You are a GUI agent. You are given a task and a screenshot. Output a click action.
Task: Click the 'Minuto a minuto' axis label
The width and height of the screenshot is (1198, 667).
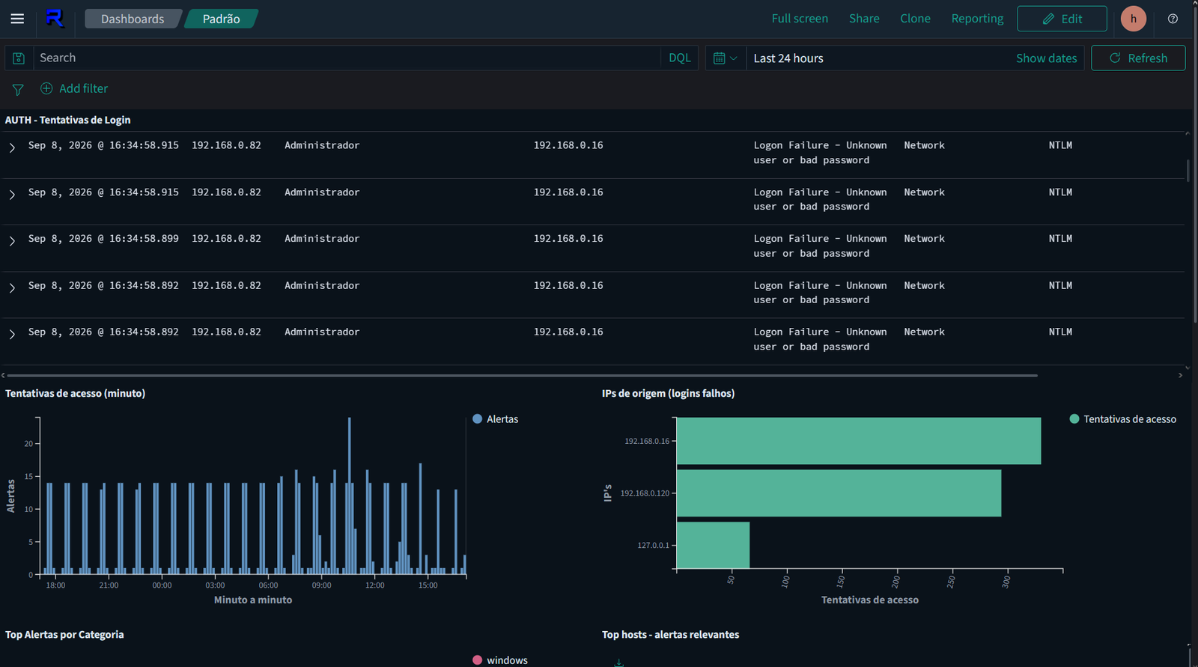click(253, 600)
